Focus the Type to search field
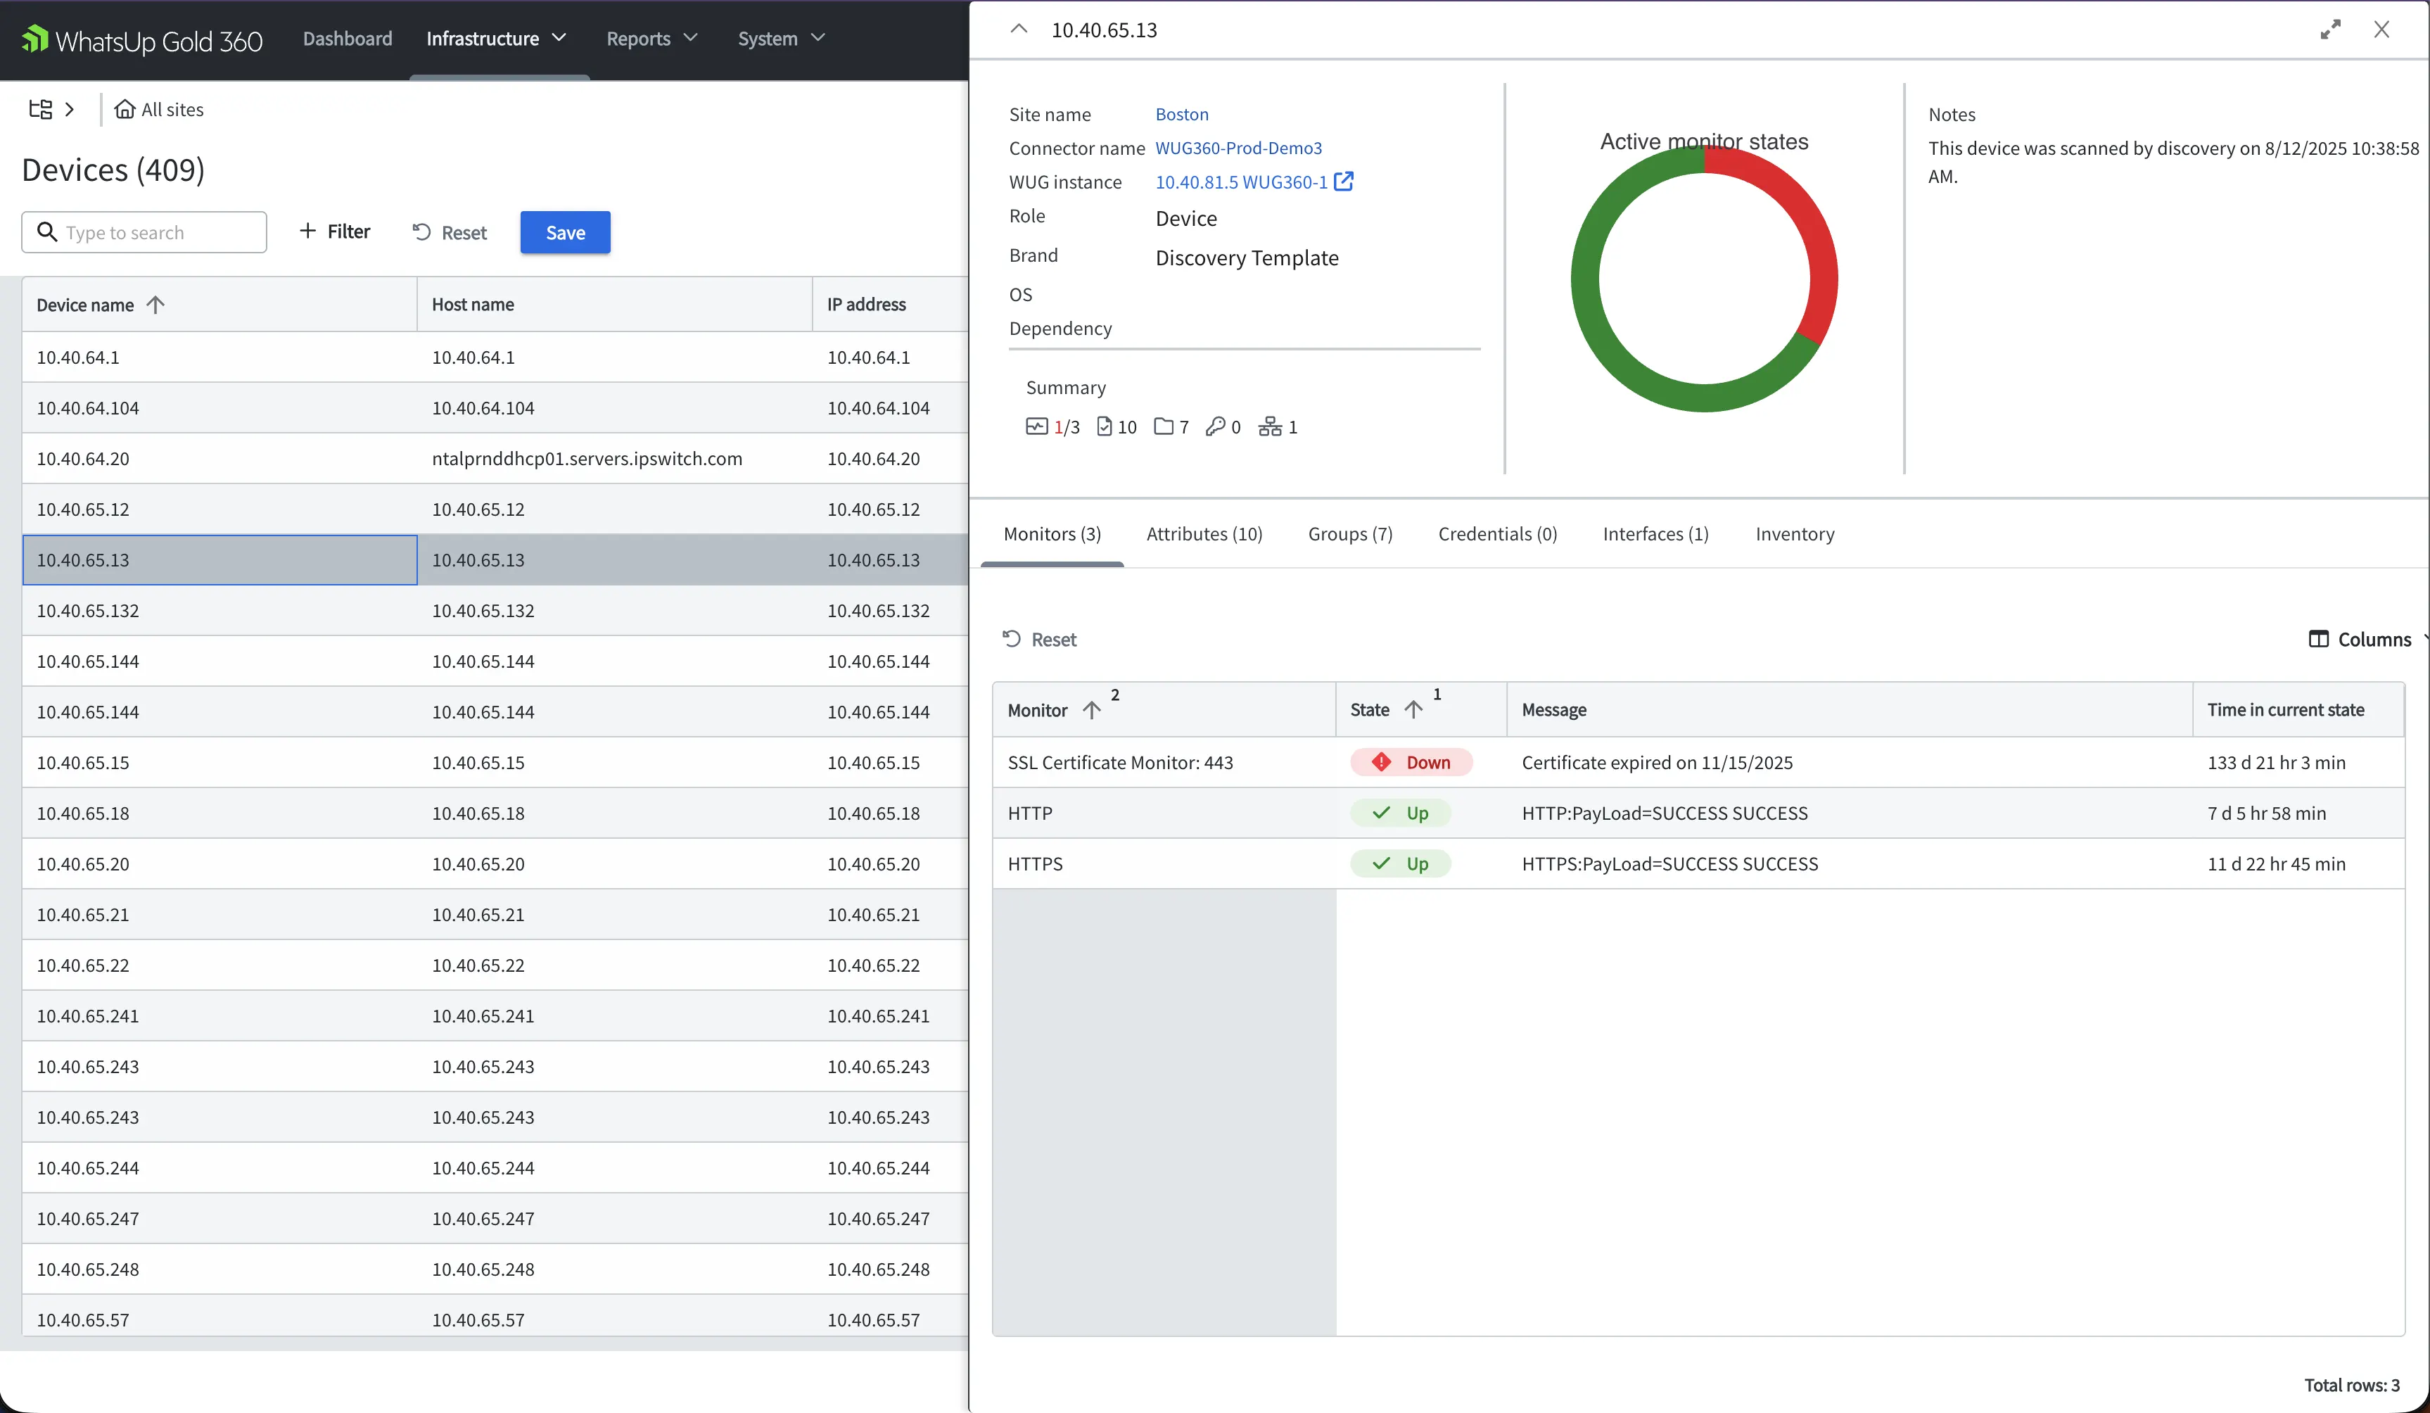 [x=144, y=232]
